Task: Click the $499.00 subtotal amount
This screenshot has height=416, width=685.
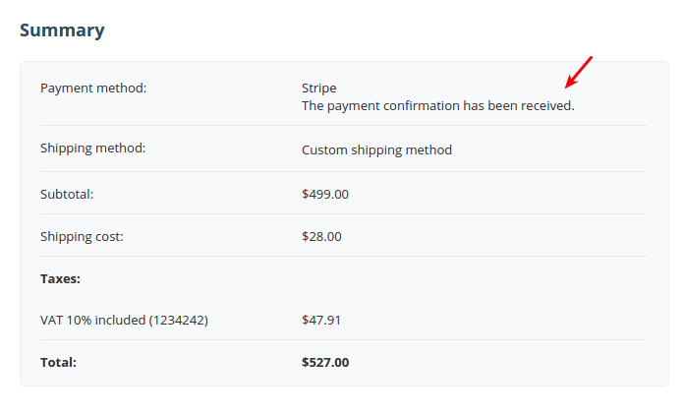Action: (x=325, y=194)
